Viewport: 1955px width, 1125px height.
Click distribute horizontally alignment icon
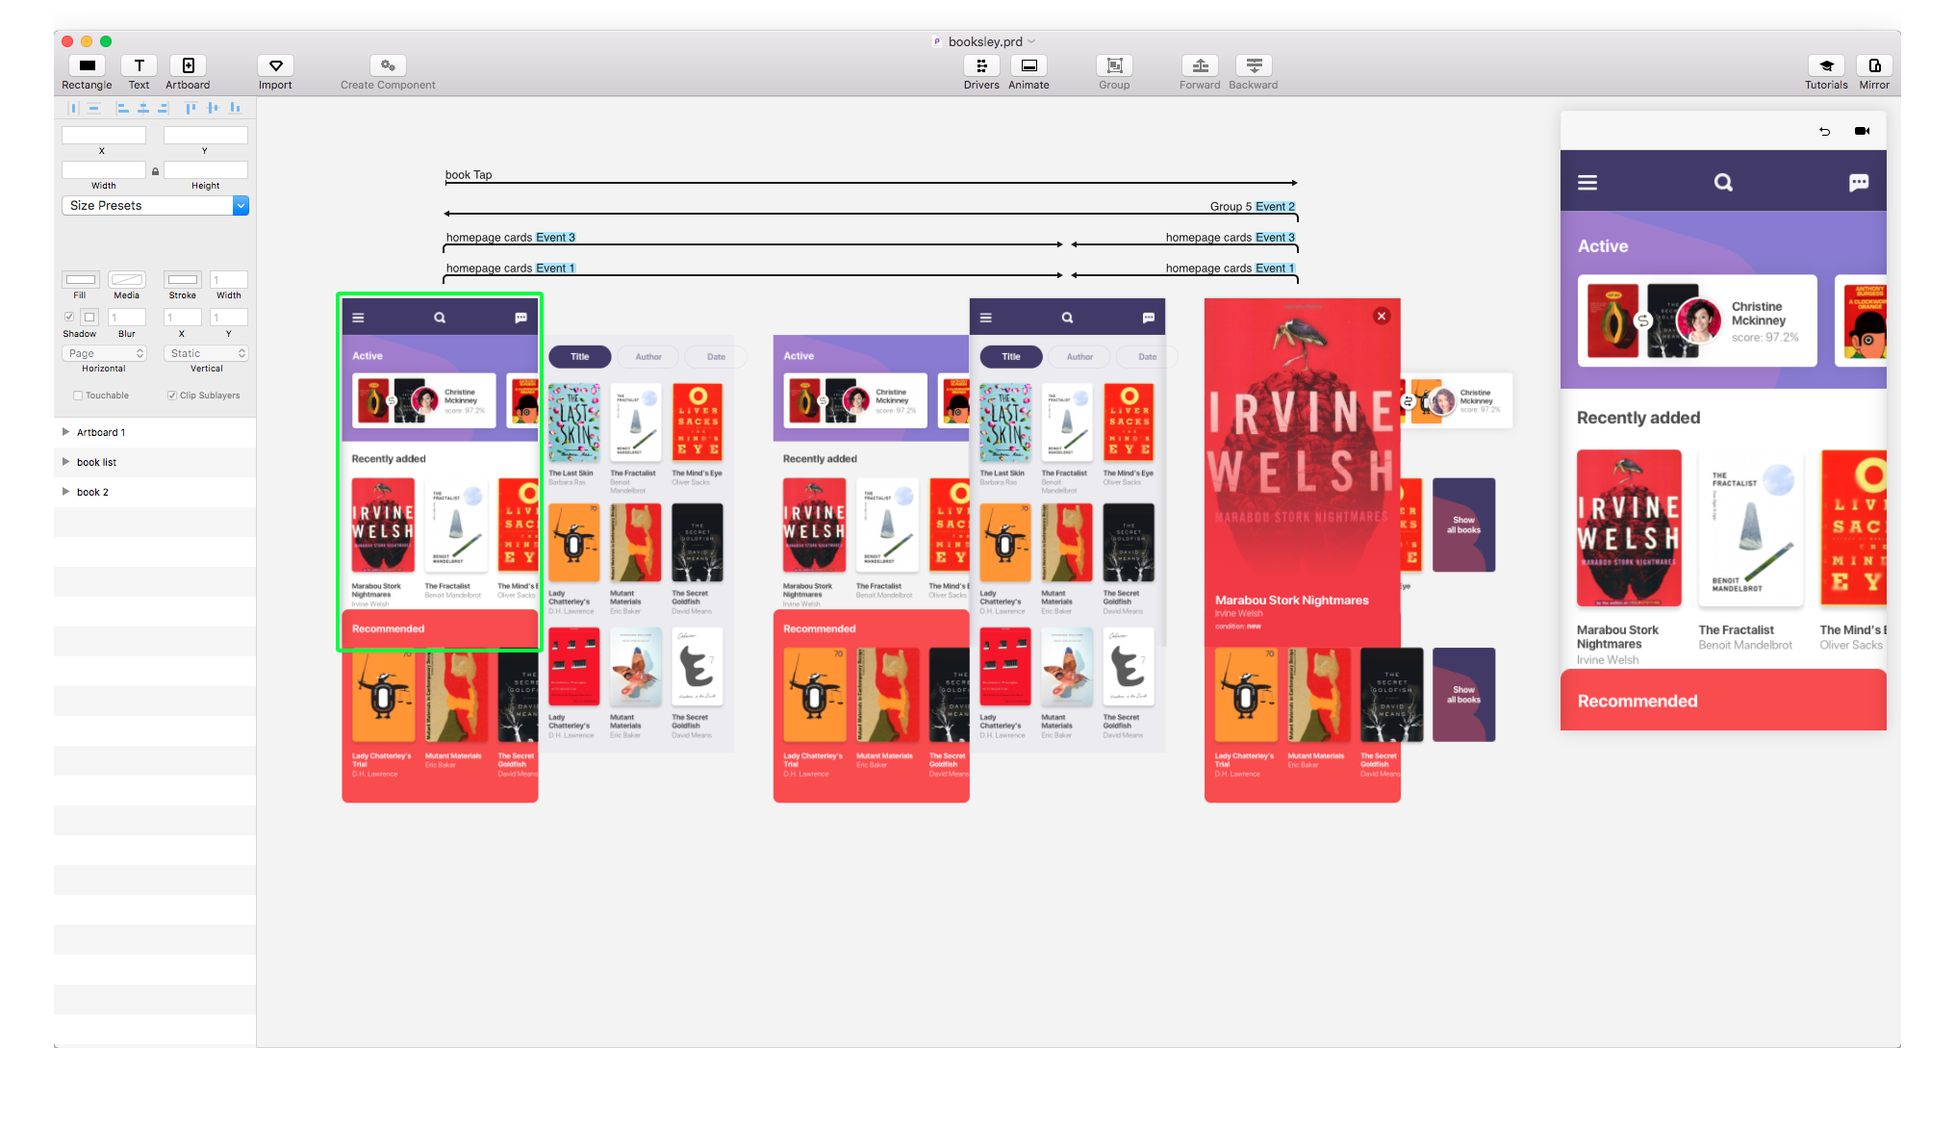(73, 108)
